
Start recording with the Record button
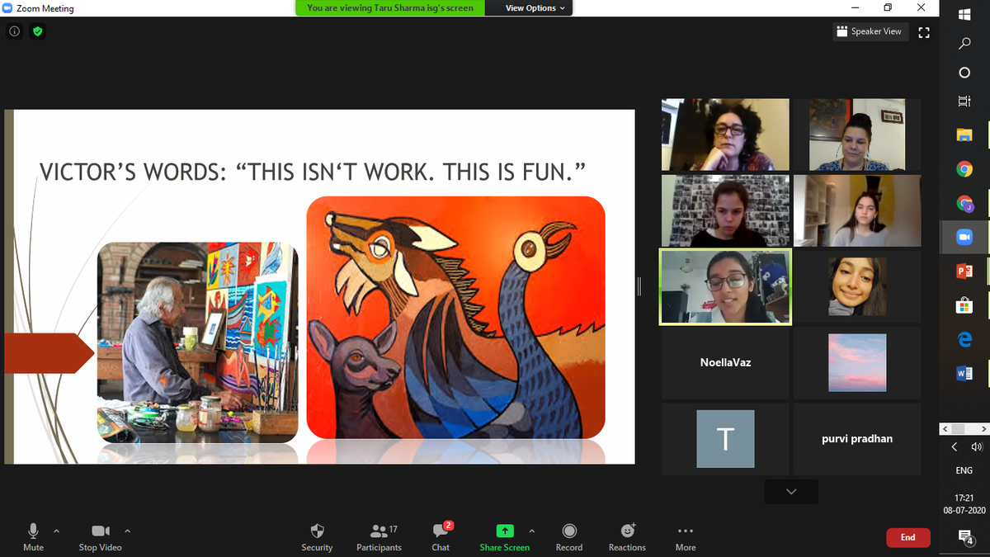pyautogui.click(x=569, y=536)
